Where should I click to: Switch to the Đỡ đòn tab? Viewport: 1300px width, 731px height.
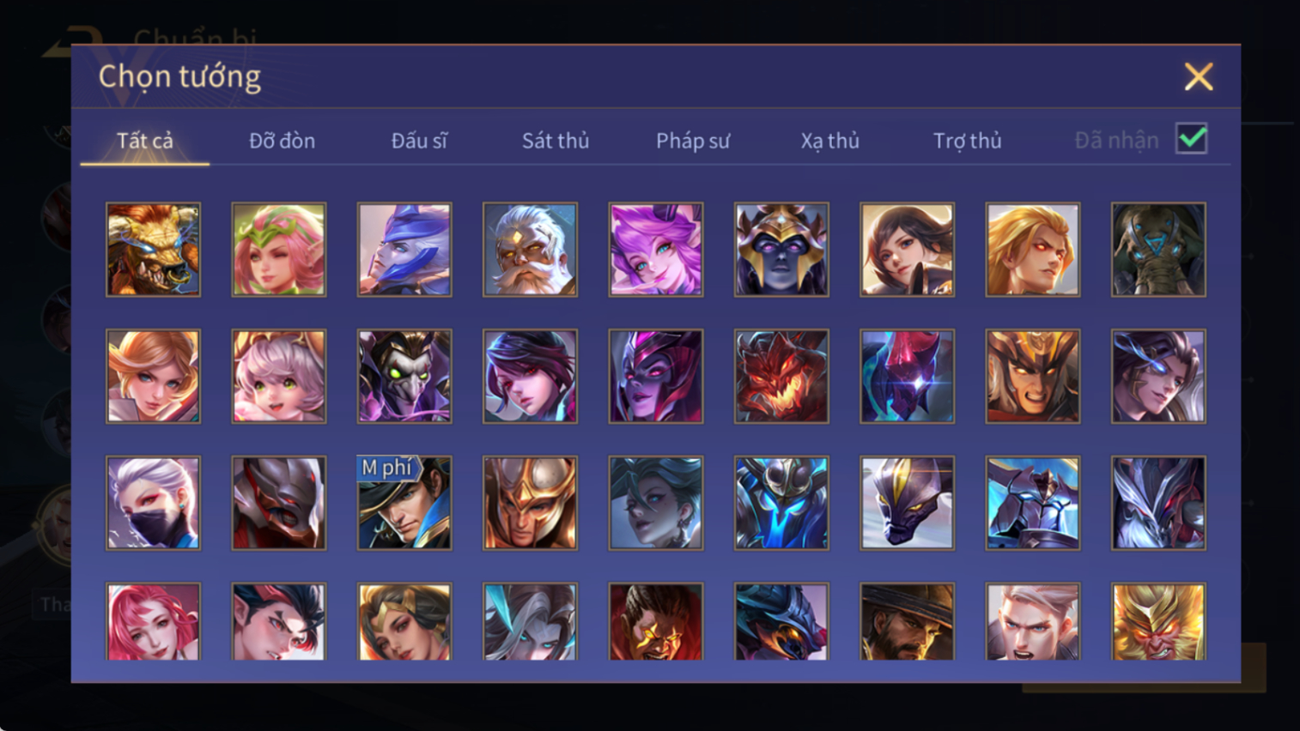[x=282, y=141]
